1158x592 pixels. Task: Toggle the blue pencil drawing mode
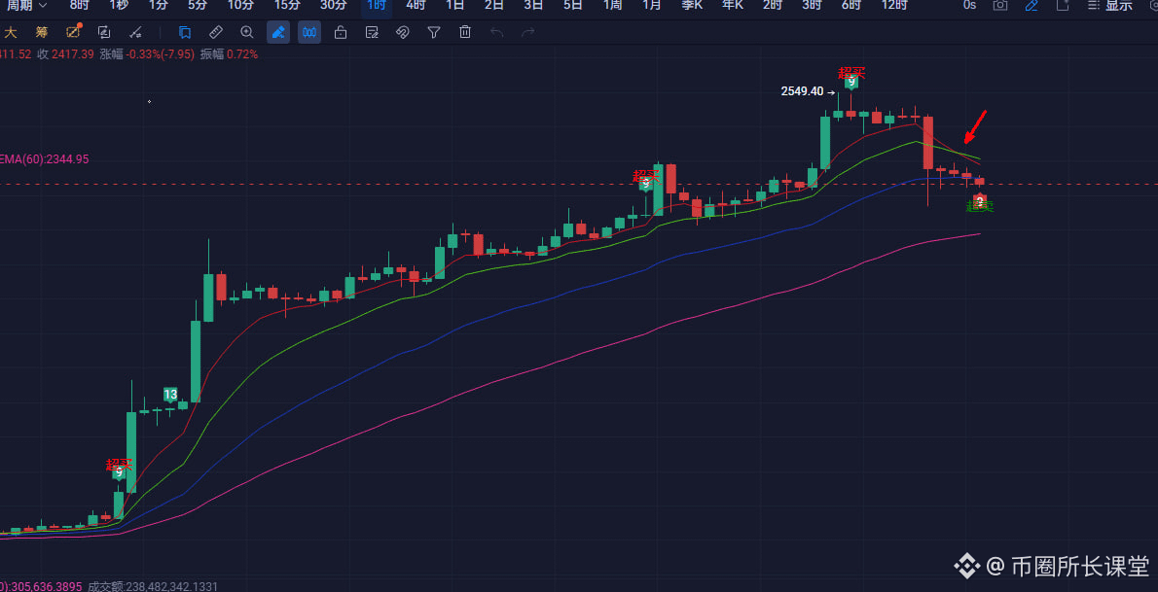tap(1031, 5)
